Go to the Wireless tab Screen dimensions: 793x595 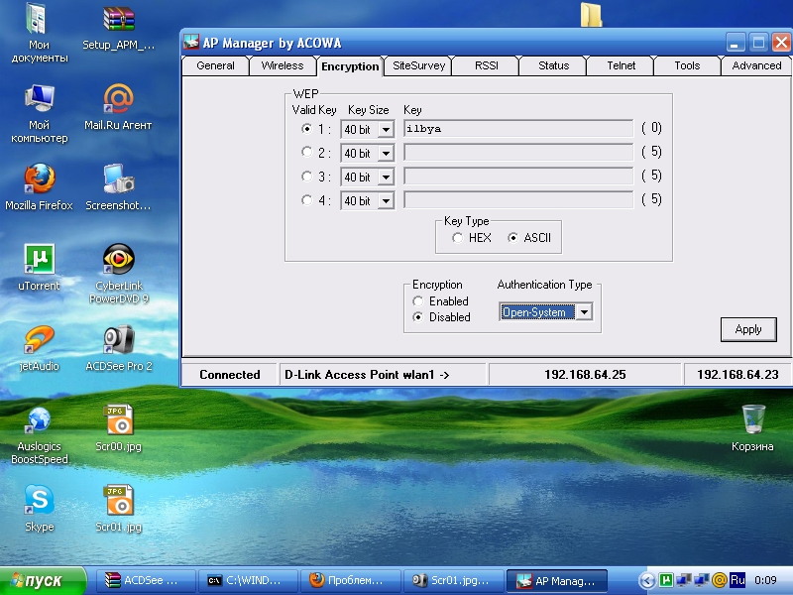283,66
